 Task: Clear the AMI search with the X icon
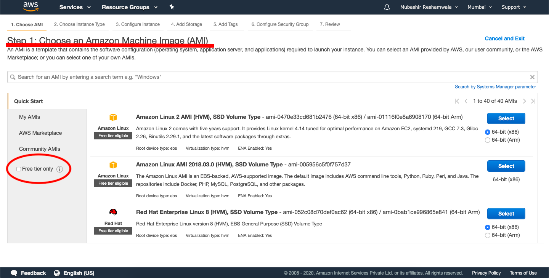tap(532, 77)
